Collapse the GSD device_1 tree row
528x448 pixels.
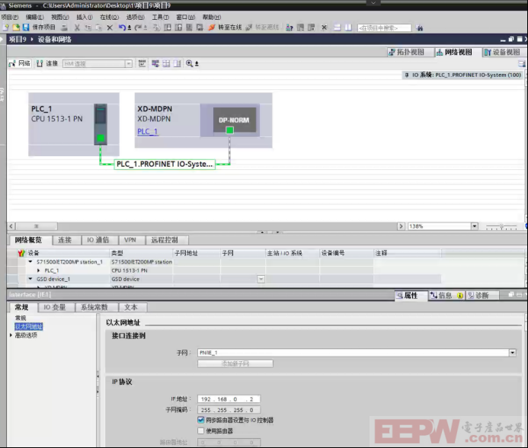[x=30, y=279]
